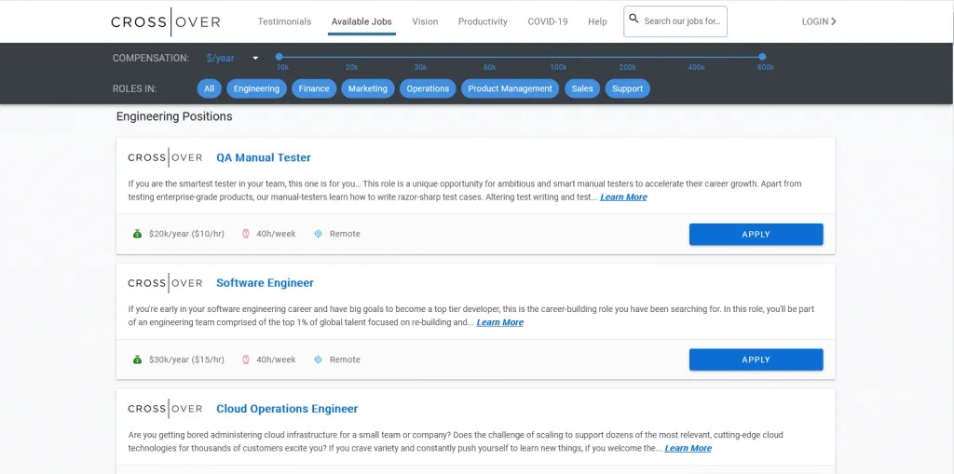Image resolution: width=954 pixels, height=474 pixels.
Task: Open the Help page
Action: tap(597, 21)
